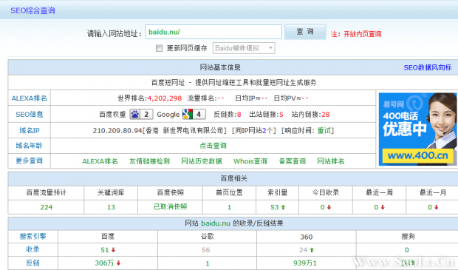Click the 首页位置 value 1
Screen dimensions: 458x270
point(229,207)
